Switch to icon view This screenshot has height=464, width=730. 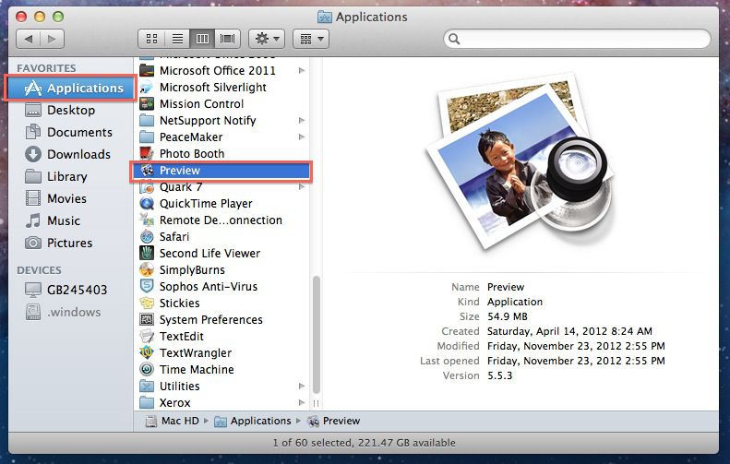tap(151, 39)
